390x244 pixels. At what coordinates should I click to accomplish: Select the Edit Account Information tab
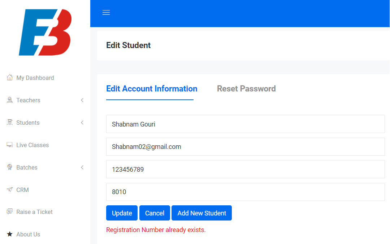pos(152,89)
